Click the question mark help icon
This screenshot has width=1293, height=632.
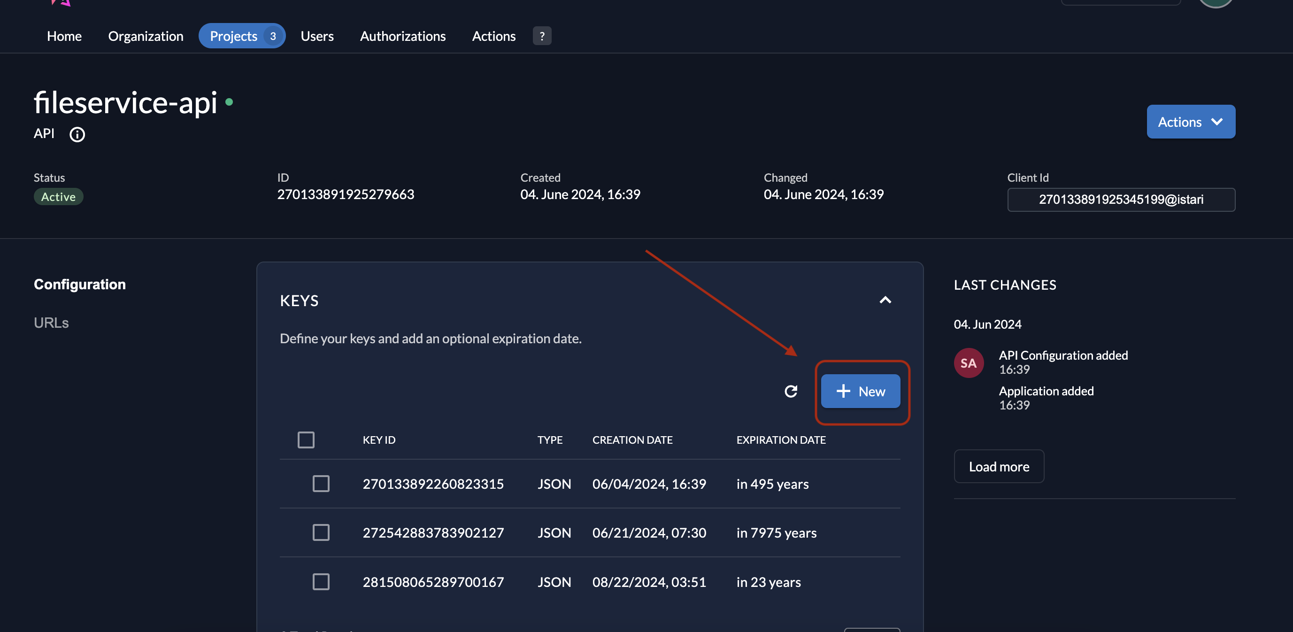click(x=542, y=36)
